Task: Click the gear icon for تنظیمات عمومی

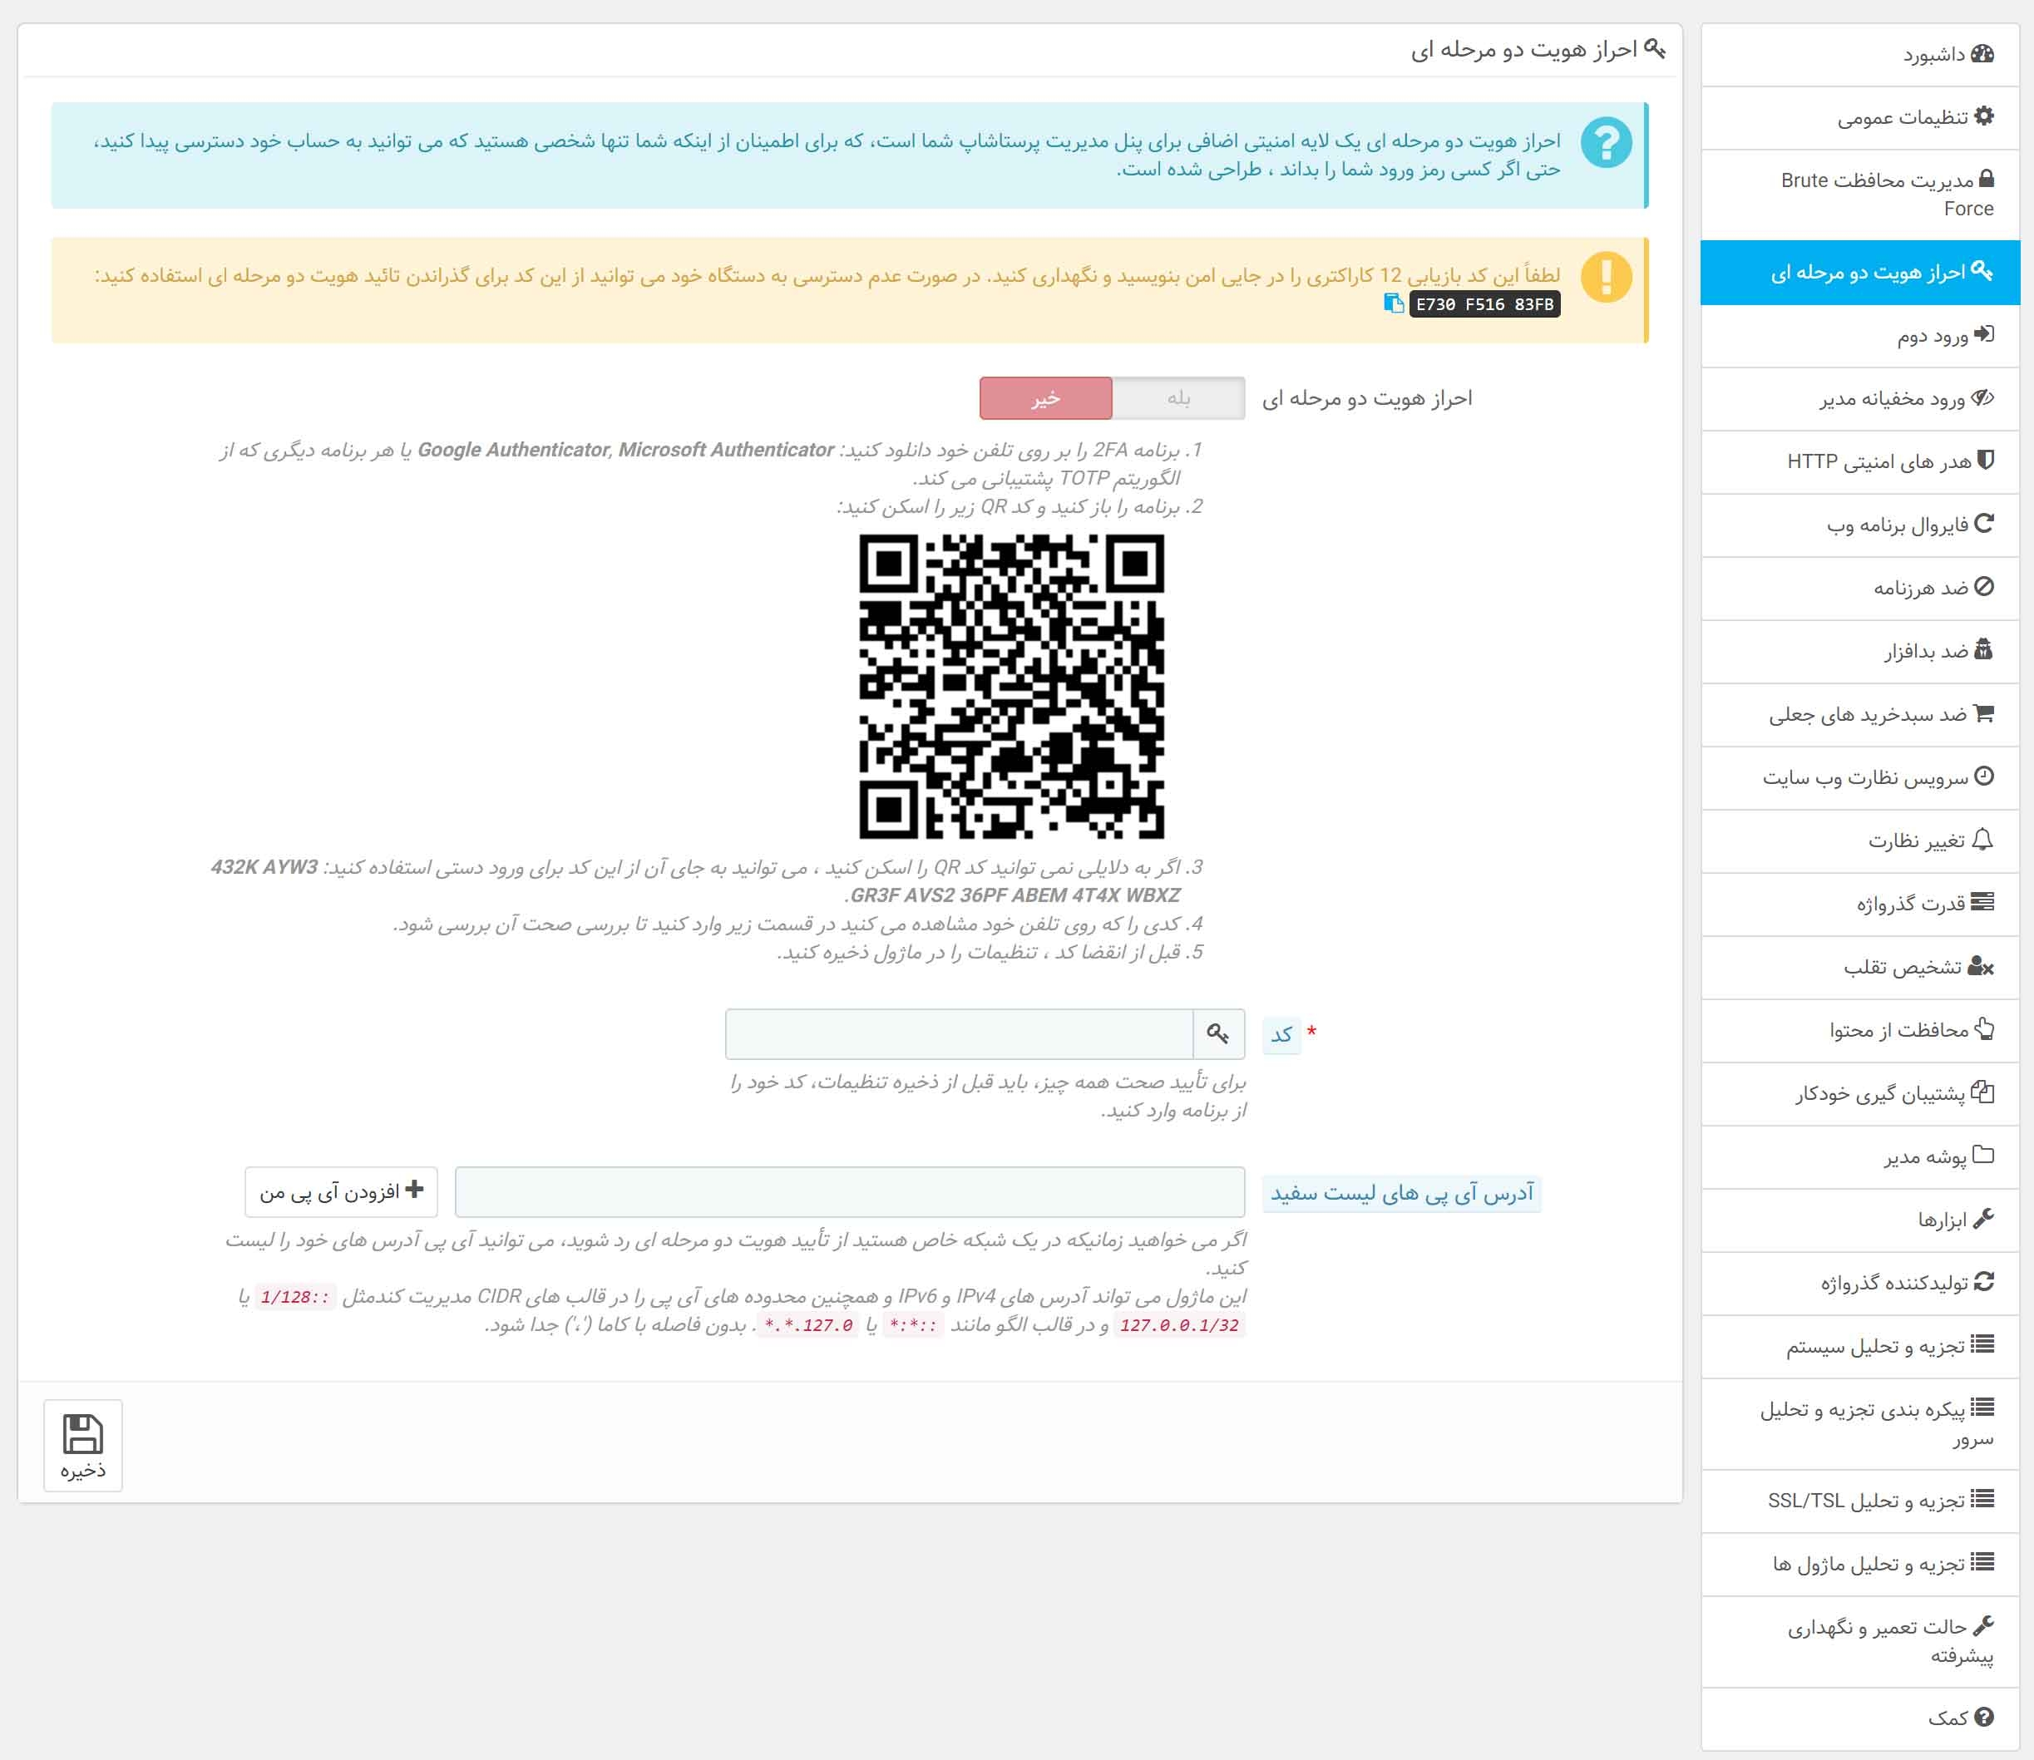Action: [x=1984, y=116]
